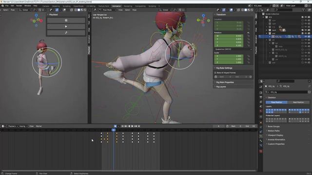Viewport: 312px width, 175px height.
Task: Select Rest Position button
Action: [x=298, y=102]
